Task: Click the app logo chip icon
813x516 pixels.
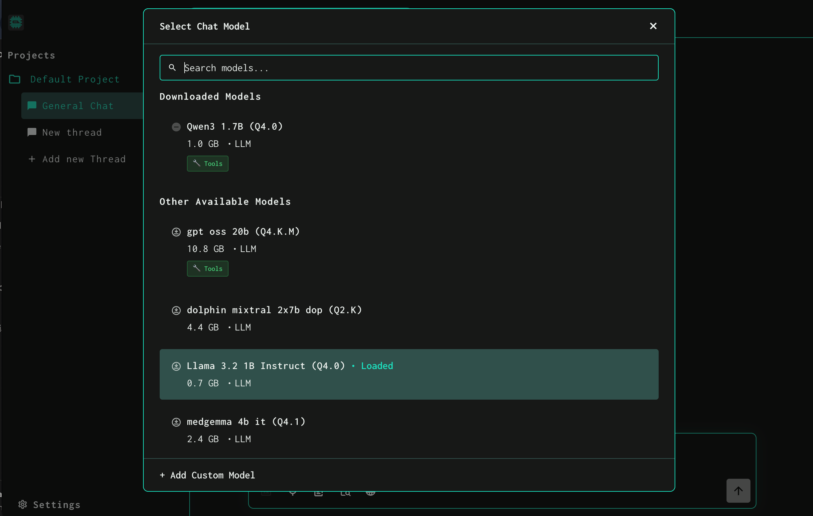Action: [16, 22]
